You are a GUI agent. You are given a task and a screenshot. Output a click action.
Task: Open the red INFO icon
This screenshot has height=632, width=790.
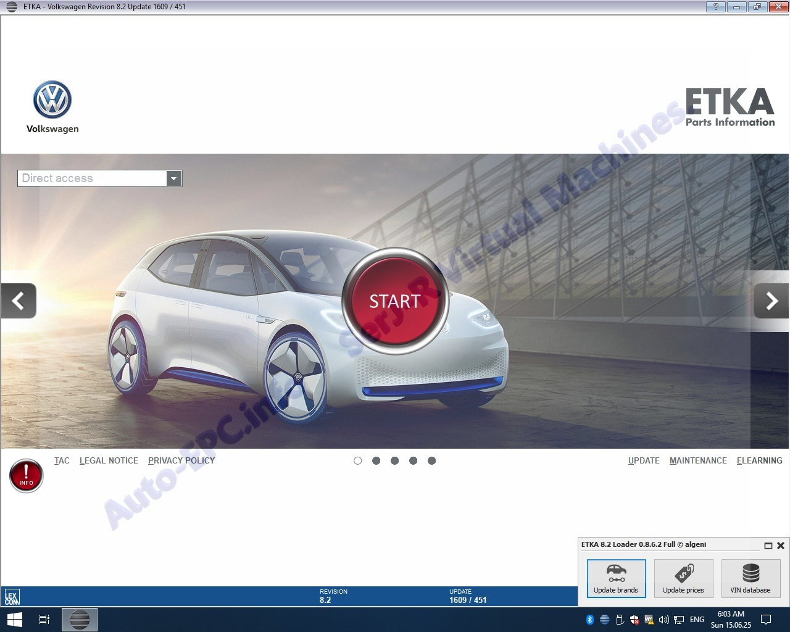coord(27,476)
